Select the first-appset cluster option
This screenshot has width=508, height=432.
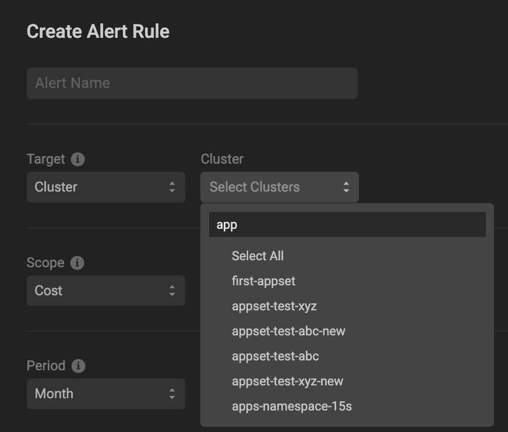263,281
